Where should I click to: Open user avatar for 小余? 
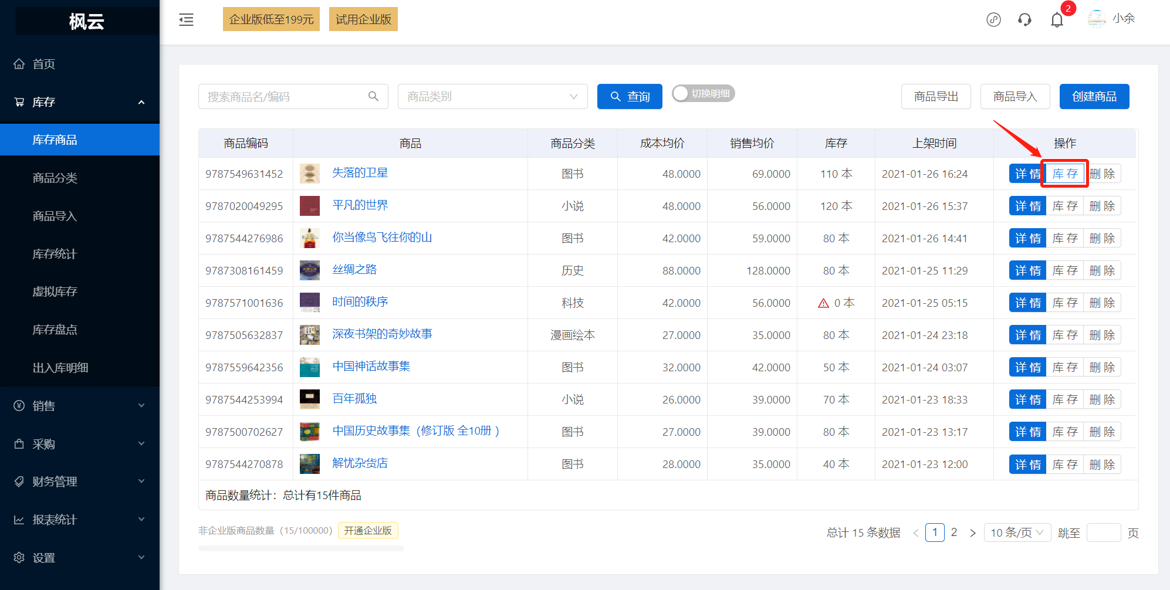tap(1096, 19)
